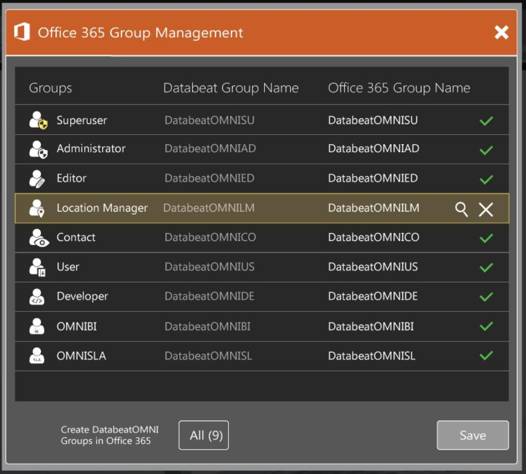Click Databeat group name DatabeatOMNICO

click(x=210, y=237)
